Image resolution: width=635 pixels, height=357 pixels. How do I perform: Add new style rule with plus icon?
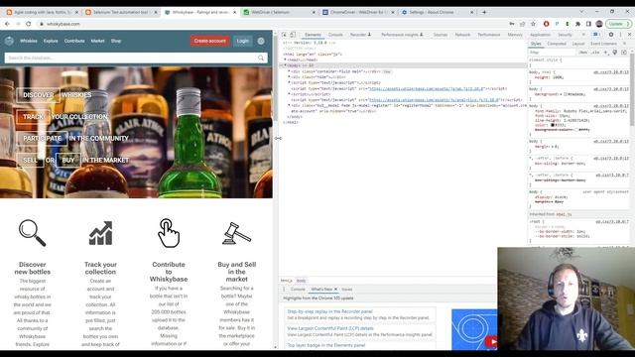tap(606, 53)
